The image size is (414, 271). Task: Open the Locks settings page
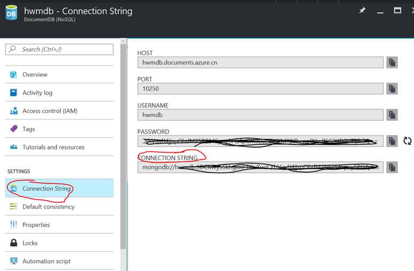[59, 243]
